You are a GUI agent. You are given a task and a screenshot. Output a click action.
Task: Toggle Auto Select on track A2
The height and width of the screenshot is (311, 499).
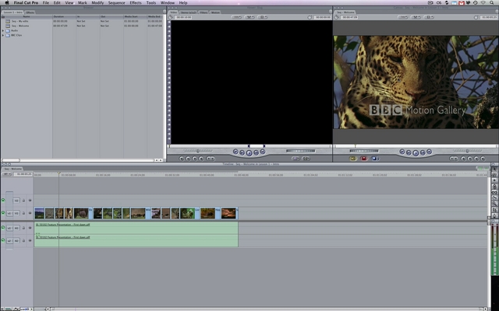pyautogui.click(x=30, y=240)
